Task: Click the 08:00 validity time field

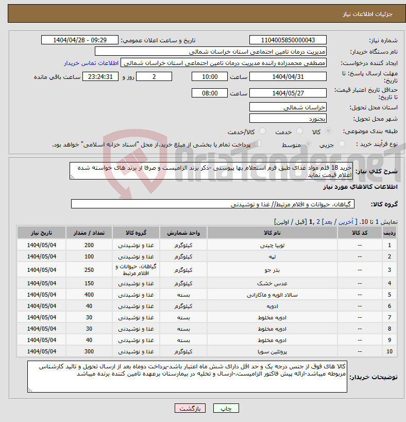Action: (210, 93)
